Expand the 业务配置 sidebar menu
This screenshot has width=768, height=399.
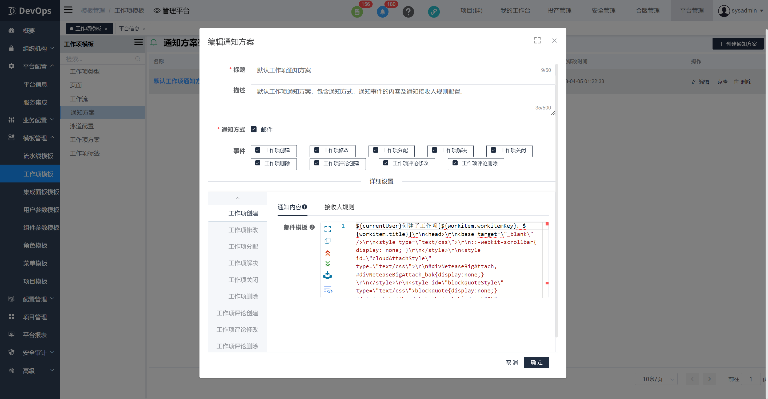35,120
